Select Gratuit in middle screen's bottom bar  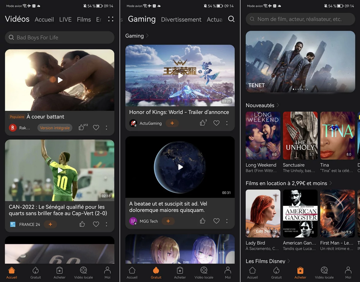click(x=156, y=273)
